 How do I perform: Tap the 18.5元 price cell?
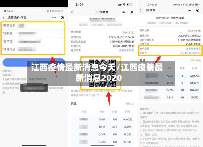pos(194,97)
